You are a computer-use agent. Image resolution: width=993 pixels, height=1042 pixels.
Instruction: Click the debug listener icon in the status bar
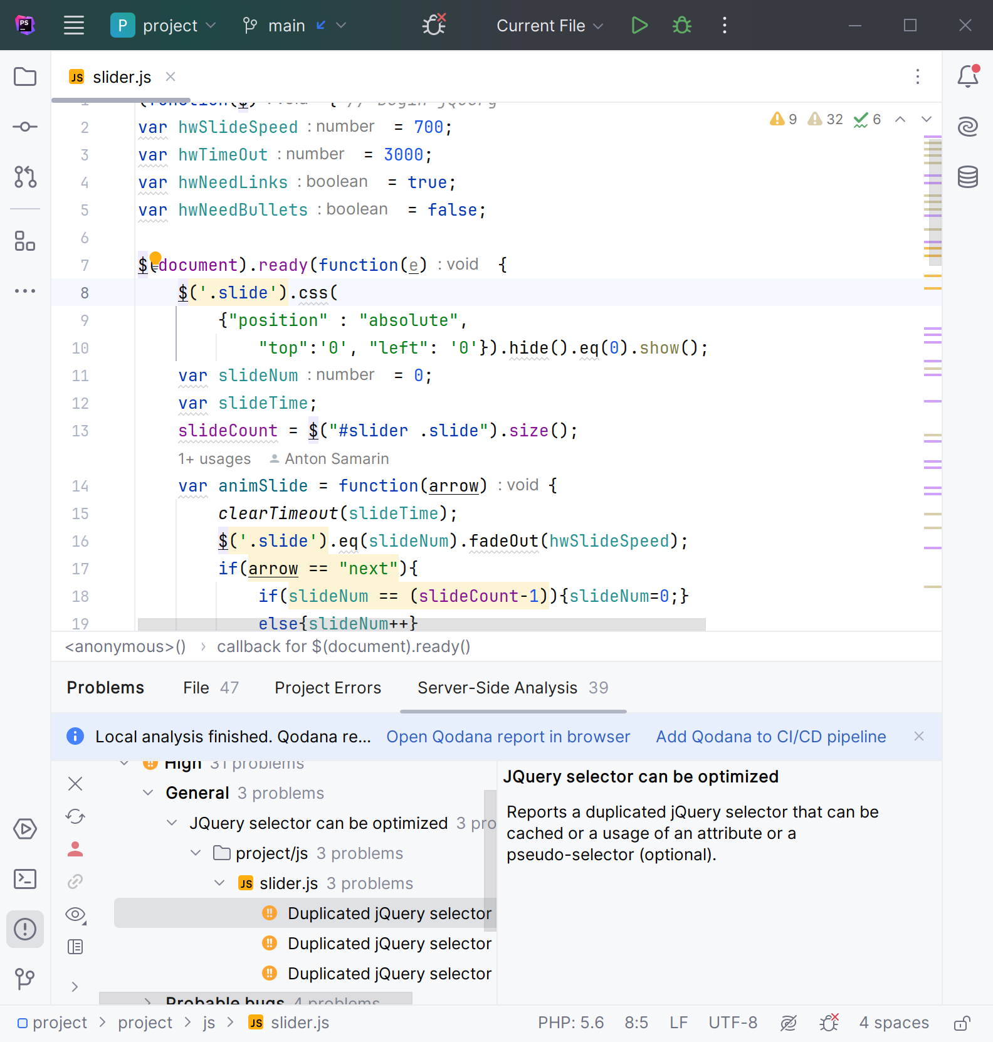829,1023
